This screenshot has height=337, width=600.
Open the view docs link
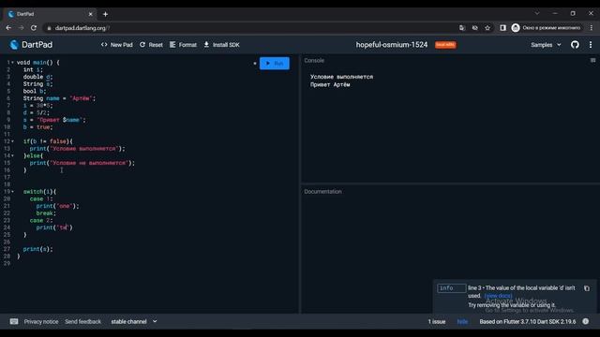click(x=498, y=296)
